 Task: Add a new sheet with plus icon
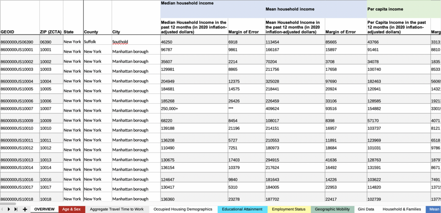(x=25, y=209)
